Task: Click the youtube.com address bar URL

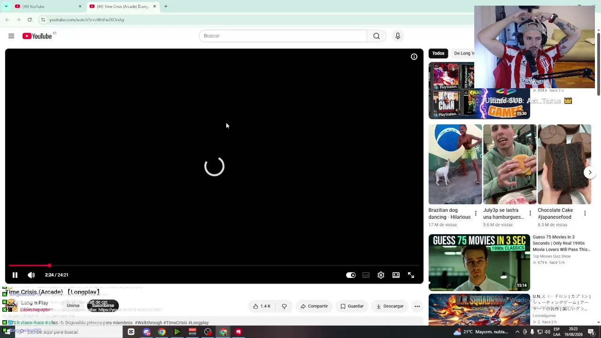Action: pyautogui.click(x=87, y=20)
